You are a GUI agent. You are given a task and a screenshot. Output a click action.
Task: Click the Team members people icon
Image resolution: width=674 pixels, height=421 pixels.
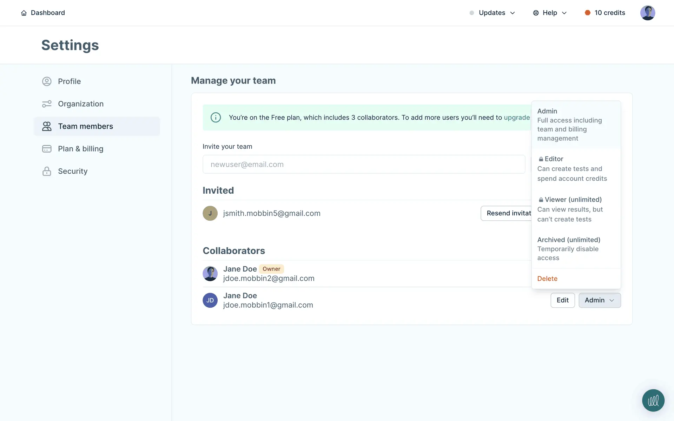click(47, 126)
